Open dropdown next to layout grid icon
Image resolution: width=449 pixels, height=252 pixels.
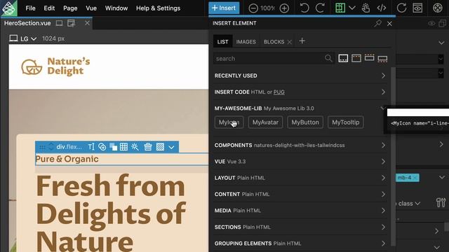coord(352,8)
